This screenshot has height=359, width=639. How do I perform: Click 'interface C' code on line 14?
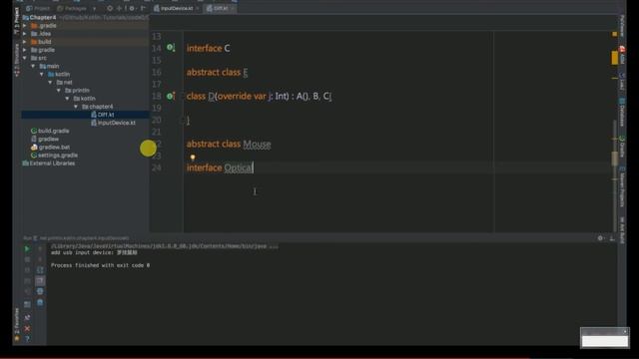[209, 48]
